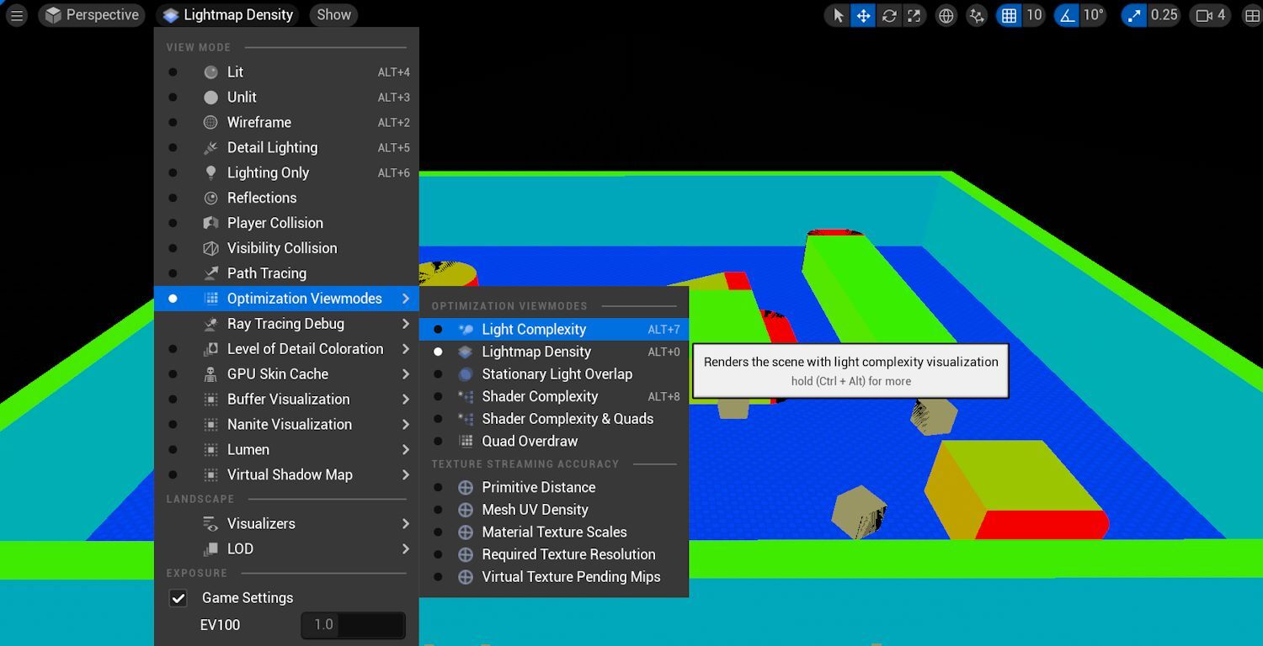Toggle grid snapping on or off

[x=1009, y=15]
